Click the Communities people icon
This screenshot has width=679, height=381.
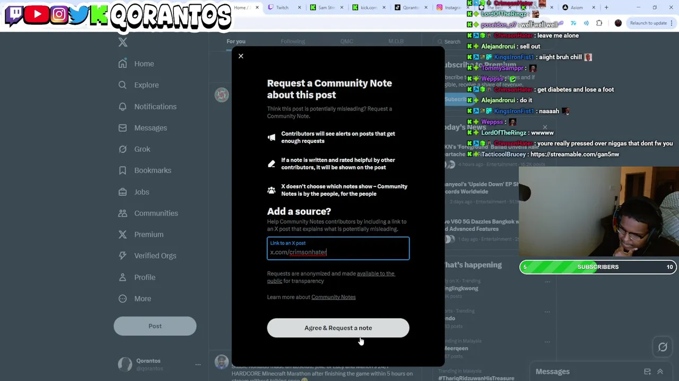tap(123, 213)
